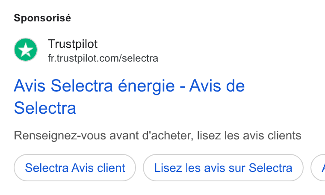Image resolution: width=325 pixels, height=195 pixels.
Task: Click the partially visible chip at right edge
Action: (318, 168)
